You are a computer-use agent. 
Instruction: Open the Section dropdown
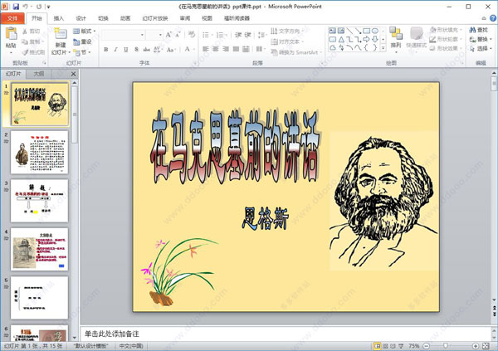point(82,52)
